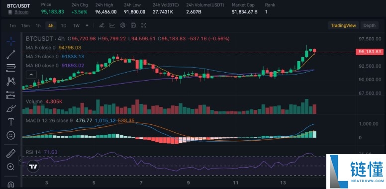Click the Volume indicator legend
The height and width of the screenshot is (189, 386).
[44, 101]
